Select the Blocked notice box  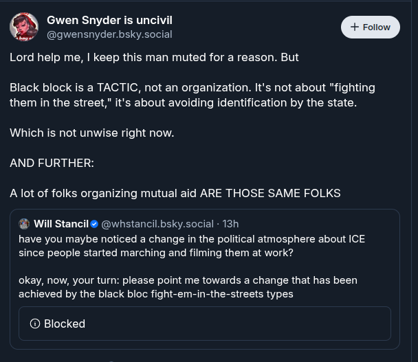pyautogui.click(x=204, y=324)
